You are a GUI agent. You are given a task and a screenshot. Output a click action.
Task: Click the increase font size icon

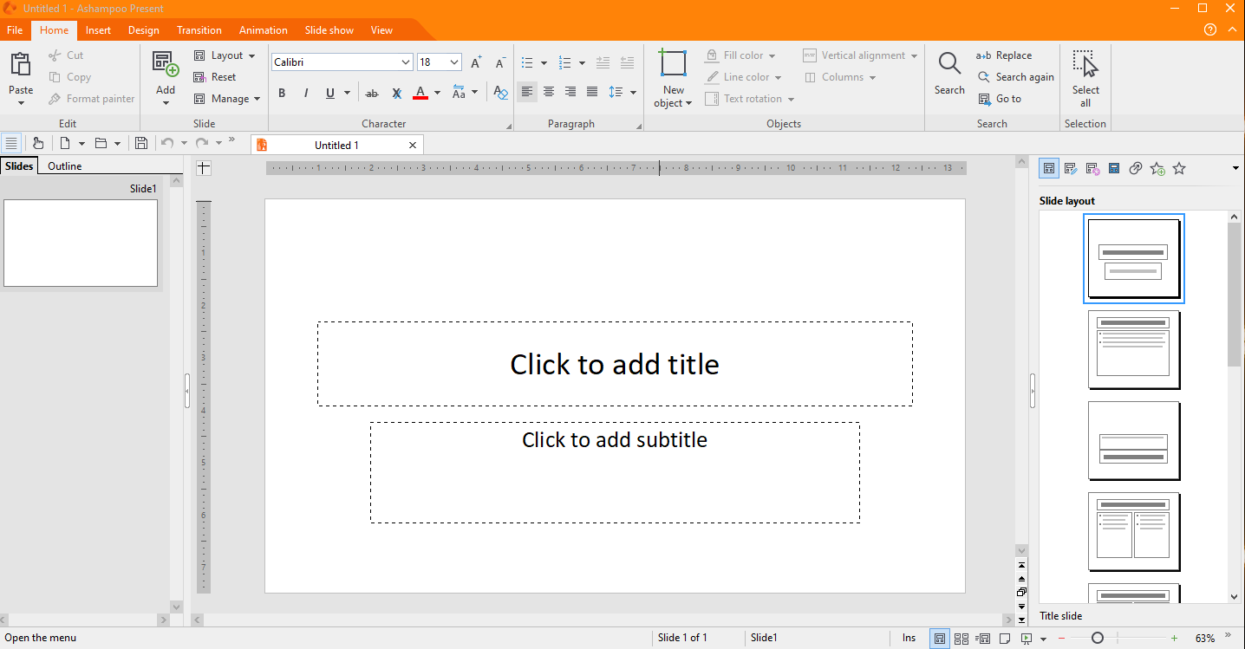tap(476, 62)
